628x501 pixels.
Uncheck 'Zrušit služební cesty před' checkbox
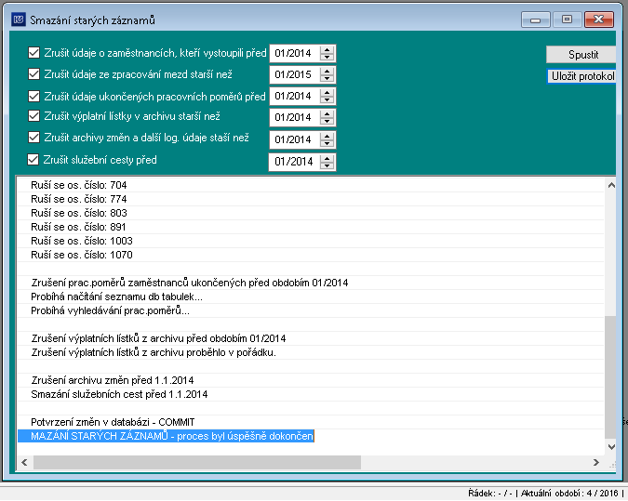tap(33, 160)
